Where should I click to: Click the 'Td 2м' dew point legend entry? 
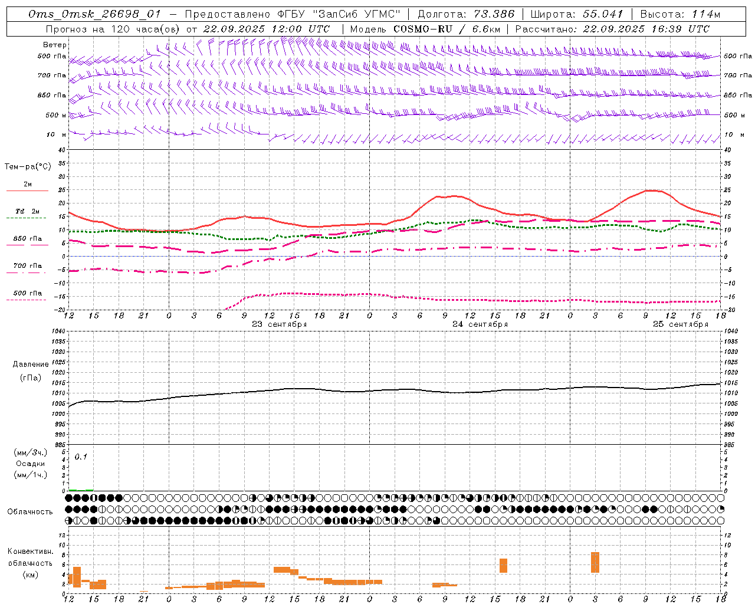28,211
